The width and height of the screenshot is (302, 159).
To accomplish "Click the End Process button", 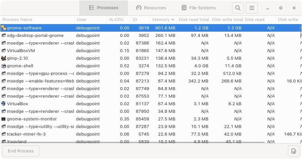I will click(21, 151).
